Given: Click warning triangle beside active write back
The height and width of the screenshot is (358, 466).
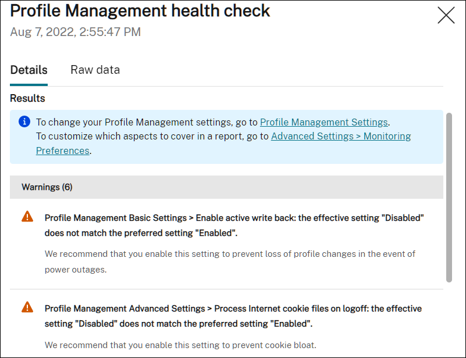Looking at the screenshot, I should click(x=27, y=217).
